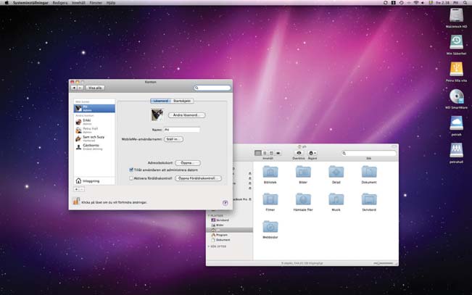Screen dimensions: 472x295
Task: Click the user picture in Konton
Action: [157, 115]
